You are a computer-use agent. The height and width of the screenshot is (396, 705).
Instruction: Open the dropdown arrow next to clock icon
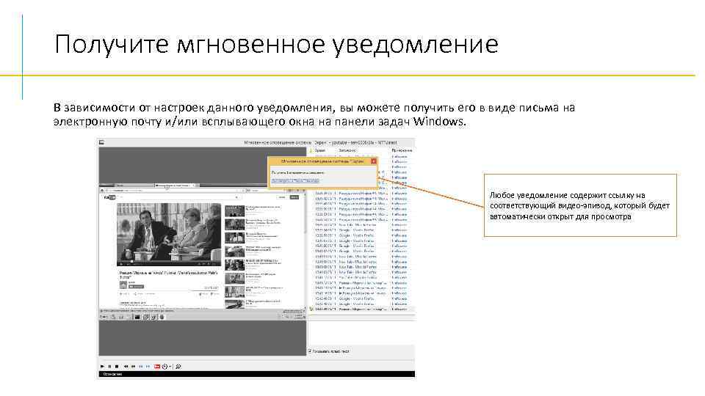point(170,367)
